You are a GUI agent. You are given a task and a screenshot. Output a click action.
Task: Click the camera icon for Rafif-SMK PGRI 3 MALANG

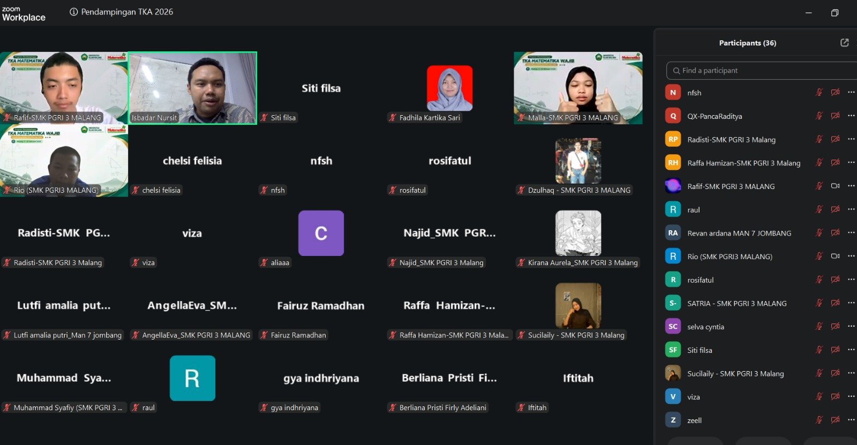(x=835, y=186)
